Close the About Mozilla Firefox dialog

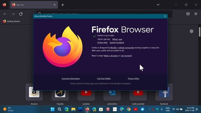[165, 16]
